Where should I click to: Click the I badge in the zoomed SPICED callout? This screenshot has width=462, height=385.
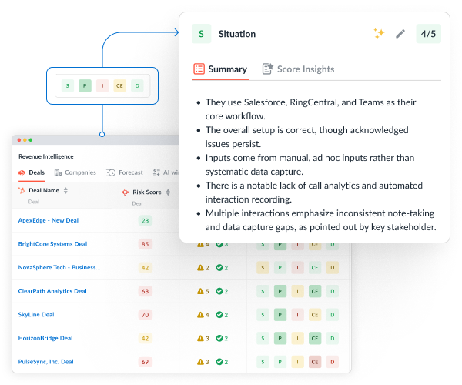(102, 86)
